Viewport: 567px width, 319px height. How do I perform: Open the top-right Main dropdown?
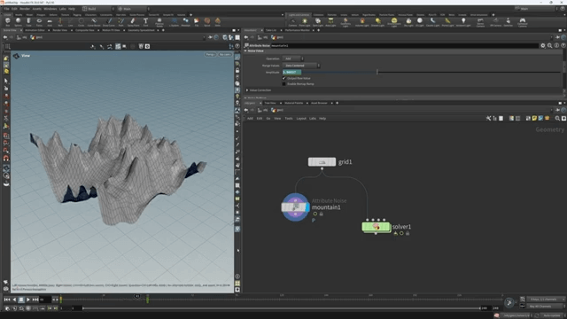coord(538,9)
